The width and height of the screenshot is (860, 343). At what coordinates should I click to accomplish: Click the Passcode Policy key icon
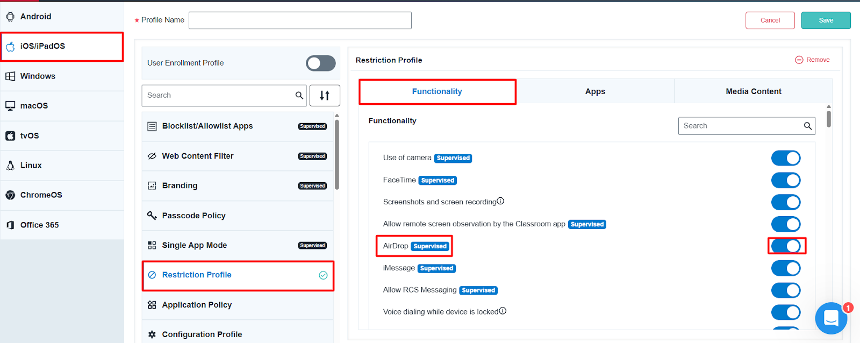coord(152,216)
